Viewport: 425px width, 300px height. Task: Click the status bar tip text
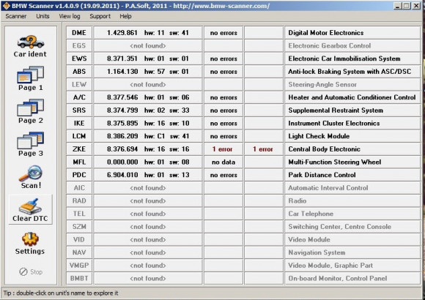point(61,293)
